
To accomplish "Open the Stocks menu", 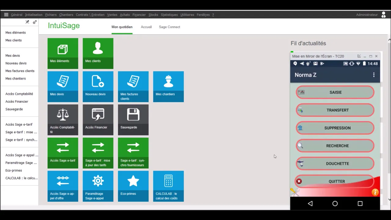I will point(153,15).
